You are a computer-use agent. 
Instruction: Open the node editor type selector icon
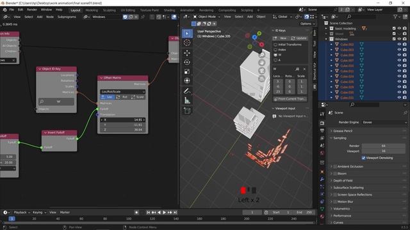coord(6,17)
